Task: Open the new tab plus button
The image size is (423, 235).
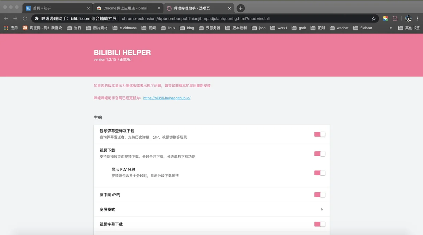Action: coord(241,8)
